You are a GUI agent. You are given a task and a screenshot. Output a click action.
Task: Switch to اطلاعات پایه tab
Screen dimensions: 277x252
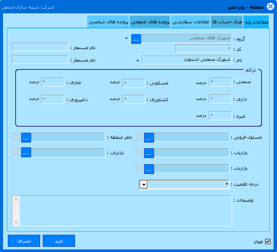pyautogui.click(x=256, y=22)
